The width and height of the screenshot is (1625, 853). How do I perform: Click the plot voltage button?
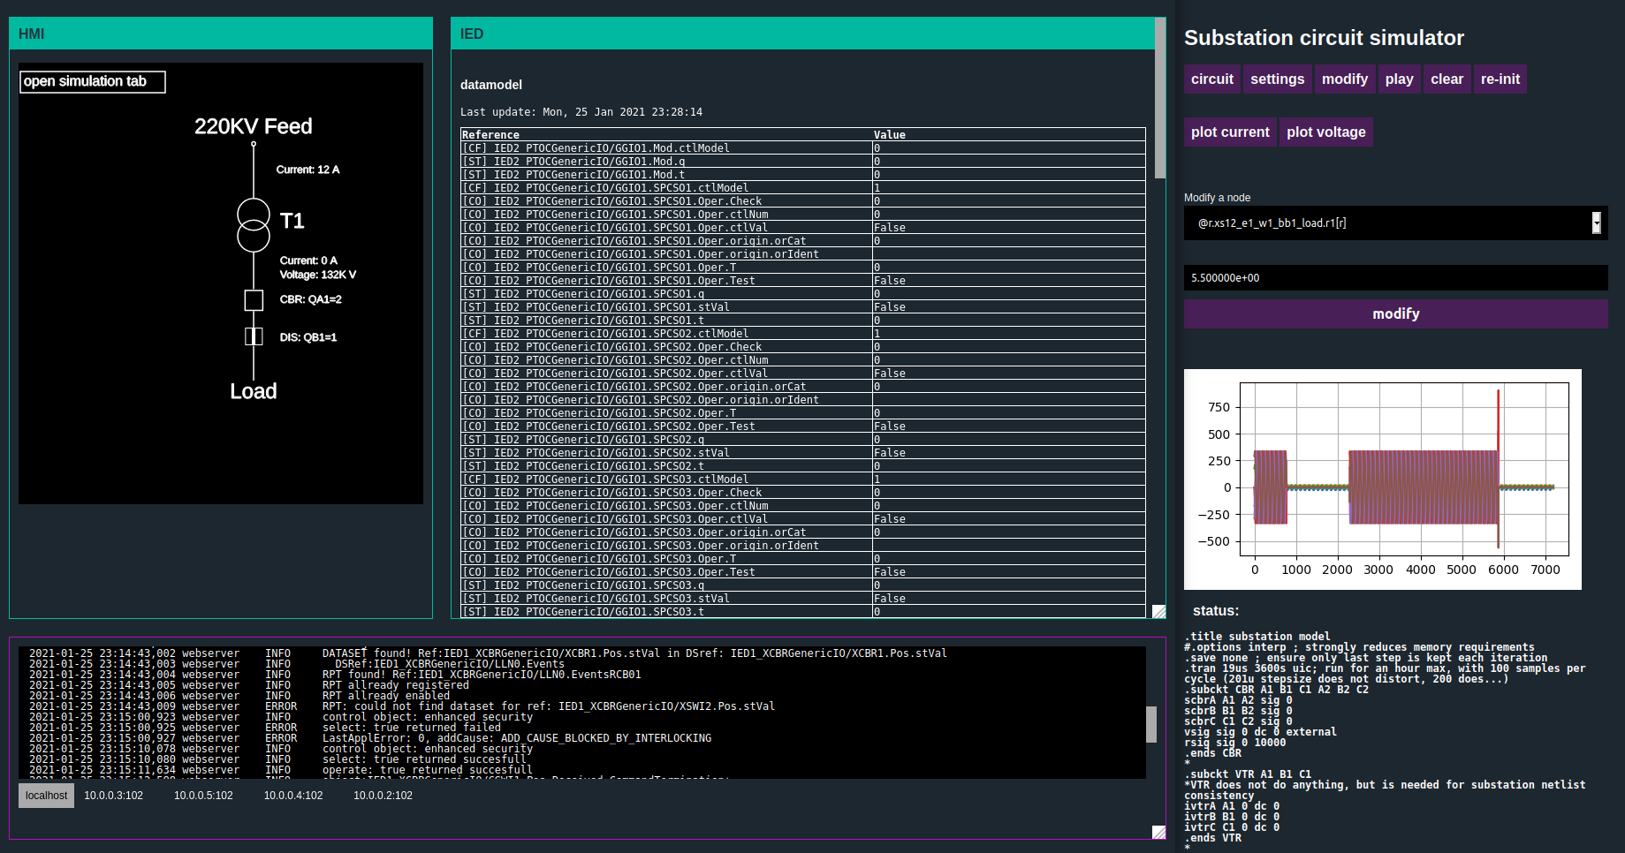[1325, 132]
